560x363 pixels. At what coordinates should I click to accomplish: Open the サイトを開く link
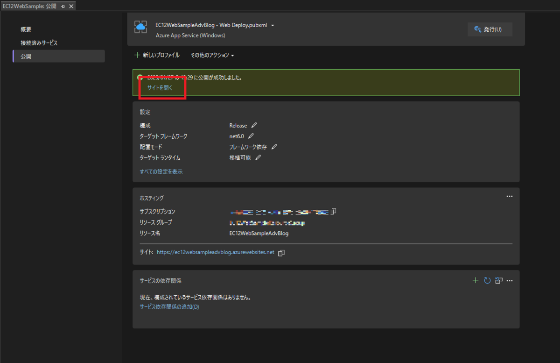[x=160, y=88]
